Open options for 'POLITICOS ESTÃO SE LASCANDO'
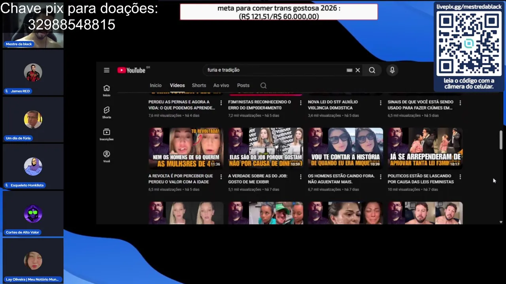 tap(460, 177)
